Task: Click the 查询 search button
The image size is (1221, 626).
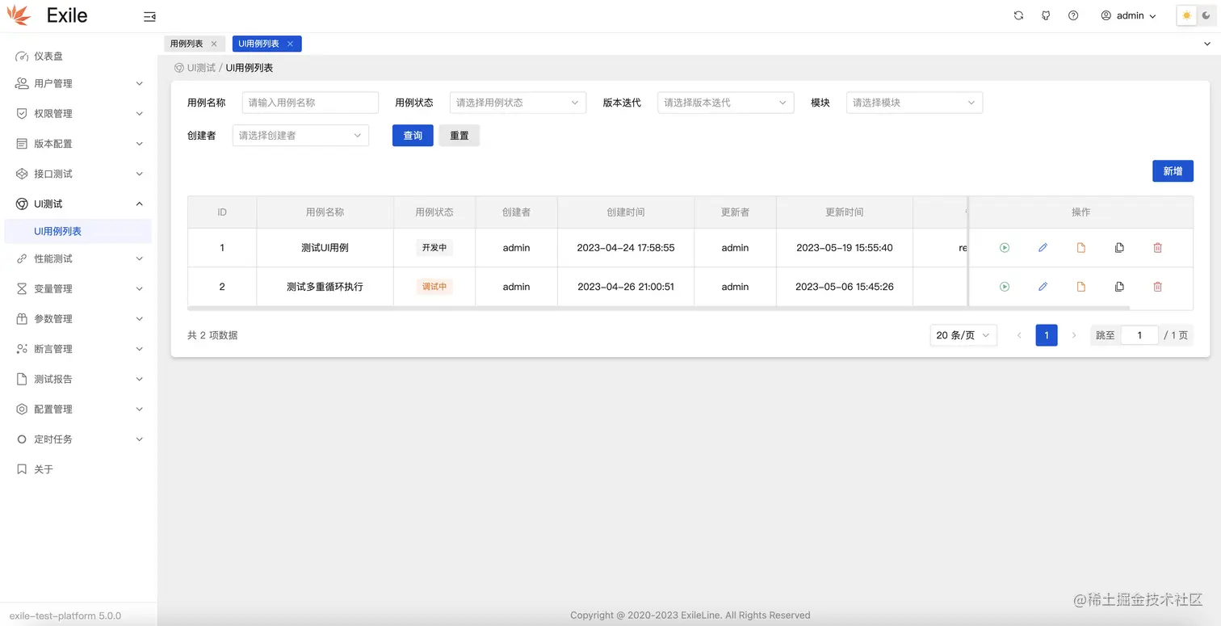Action: pyautogui.click(x=413, y=135)
